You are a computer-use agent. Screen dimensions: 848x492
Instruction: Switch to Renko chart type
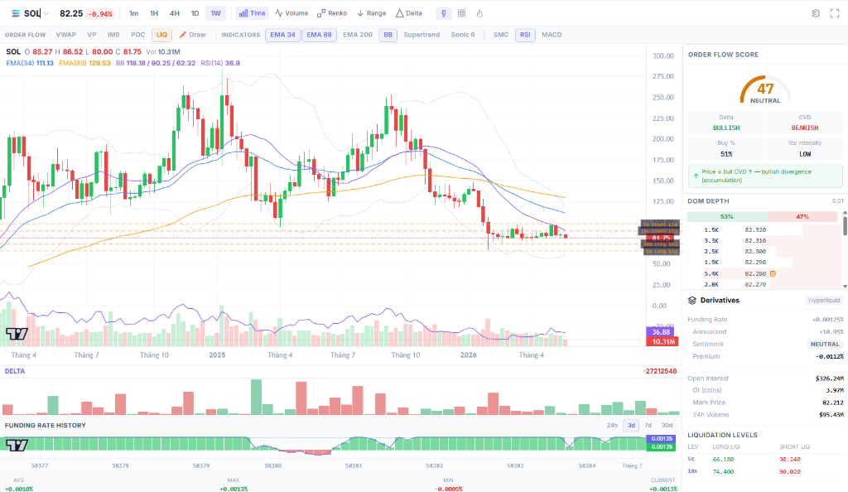pos(332,13)
